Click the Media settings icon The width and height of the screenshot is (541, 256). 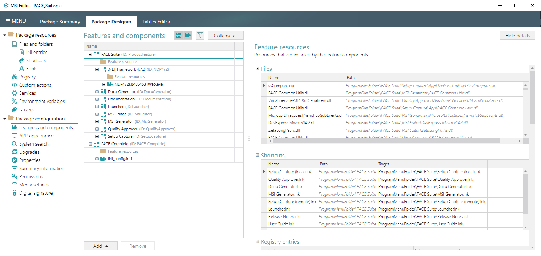pos(15,185)
